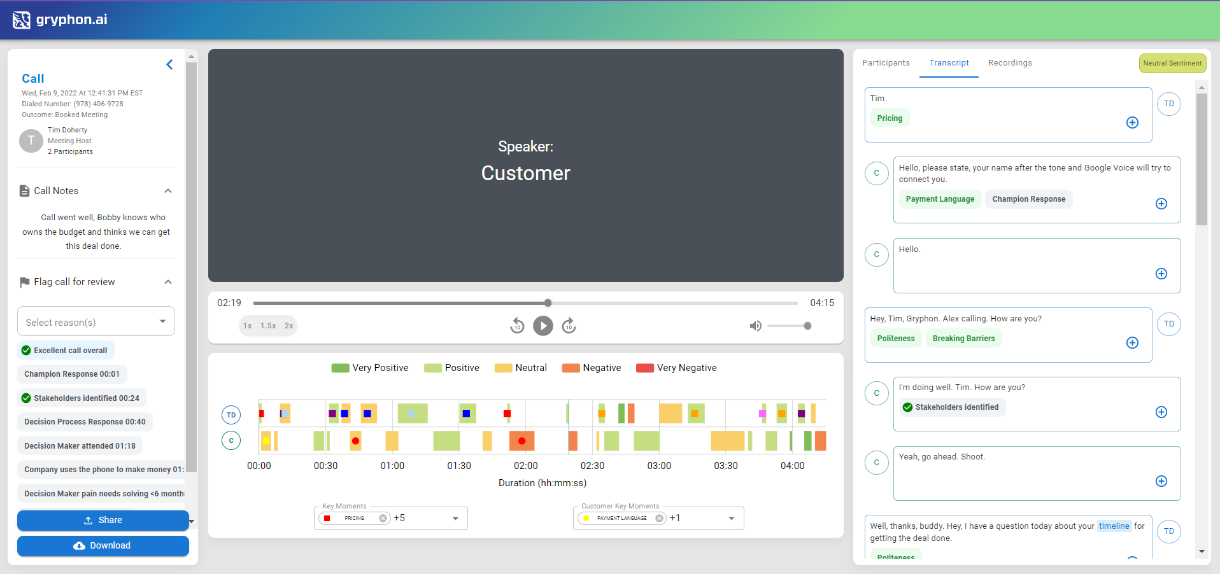Remove the PRICING key moment chip

pos(383,518)
